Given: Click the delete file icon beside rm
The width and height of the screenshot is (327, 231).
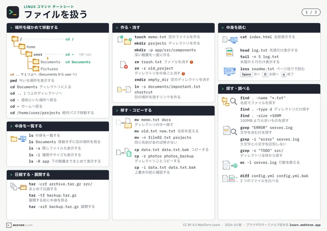Looking at the screenshot, I should pyautogui.click(x=124, y=65).
